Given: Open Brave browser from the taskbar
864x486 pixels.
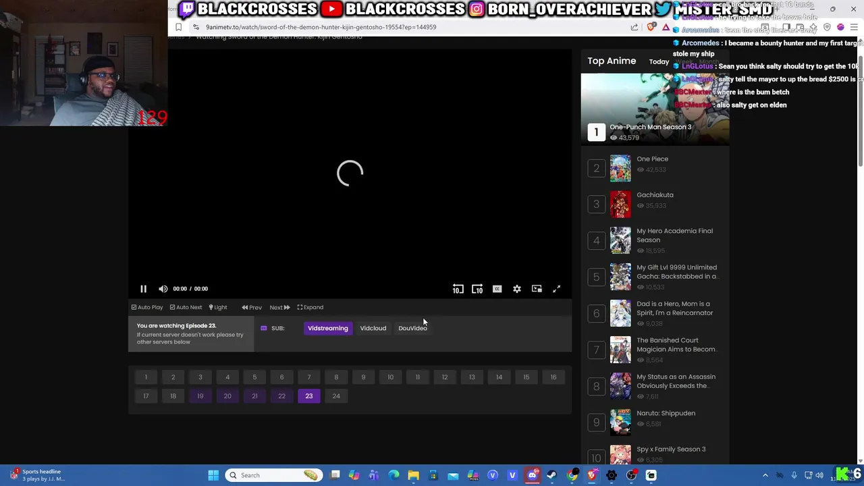Looking at the screenshot, I should (x=591, y=475).
